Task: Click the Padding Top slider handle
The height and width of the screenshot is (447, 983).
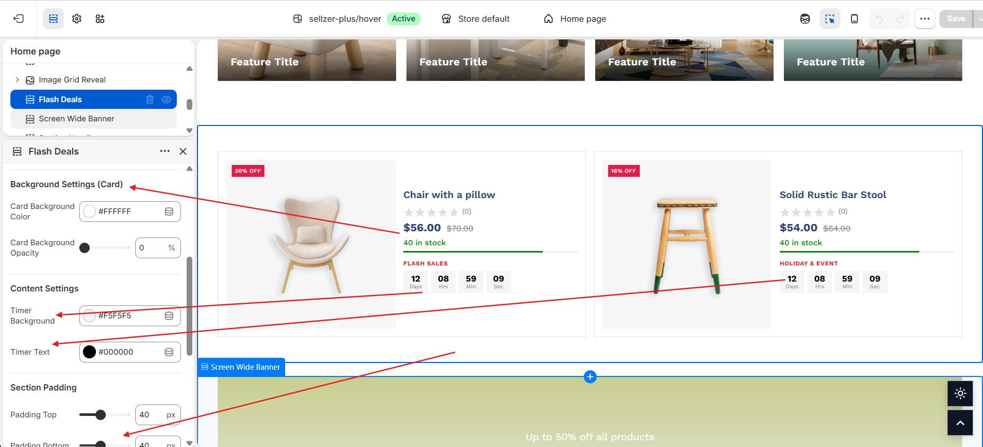Action: click(101, 415)
